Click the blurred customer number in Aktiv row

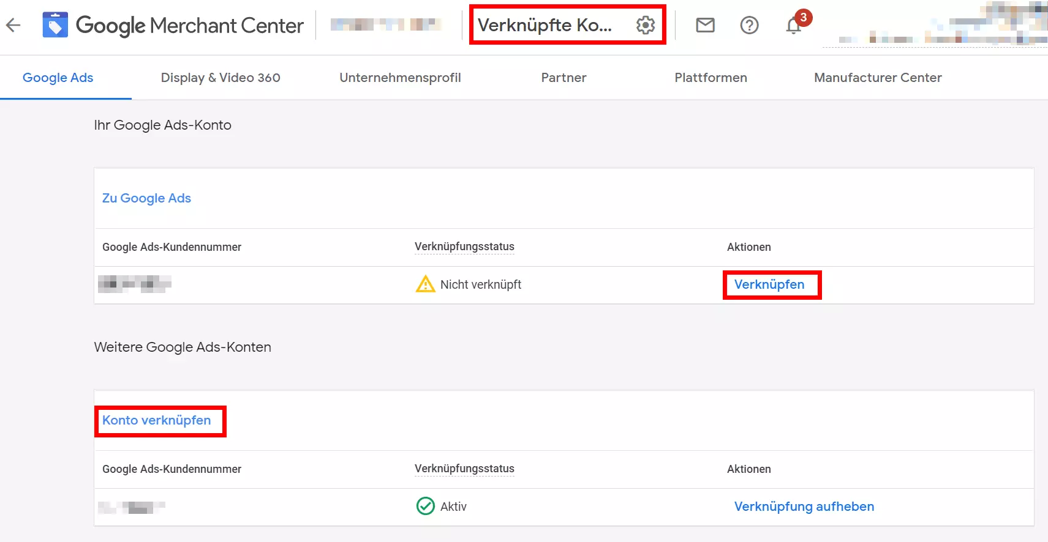point(132,507)
